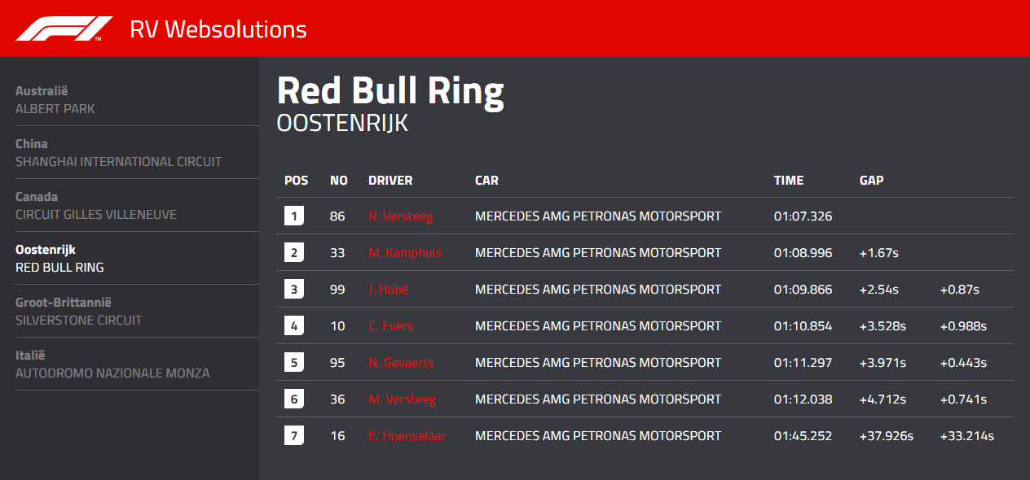
Task: Click driver C. Evers's name
Action: pyautogui.click(x=391, y=326)
